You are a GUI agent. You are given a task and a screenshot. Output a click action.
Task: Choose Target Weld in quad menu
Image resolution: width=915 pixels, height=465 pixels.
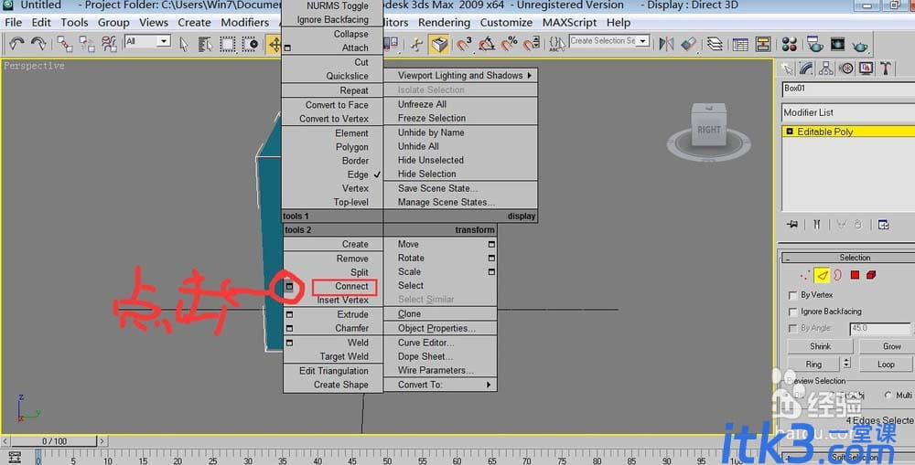[x=344, y=356]
